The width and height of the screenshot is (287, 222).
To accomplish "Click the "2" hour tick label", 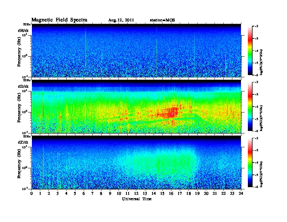I will 49,193.
